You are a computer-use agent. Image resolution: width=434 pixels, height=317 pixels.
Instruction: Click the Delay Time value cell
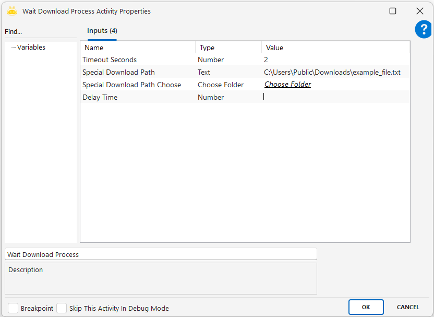tap(334, 97)
